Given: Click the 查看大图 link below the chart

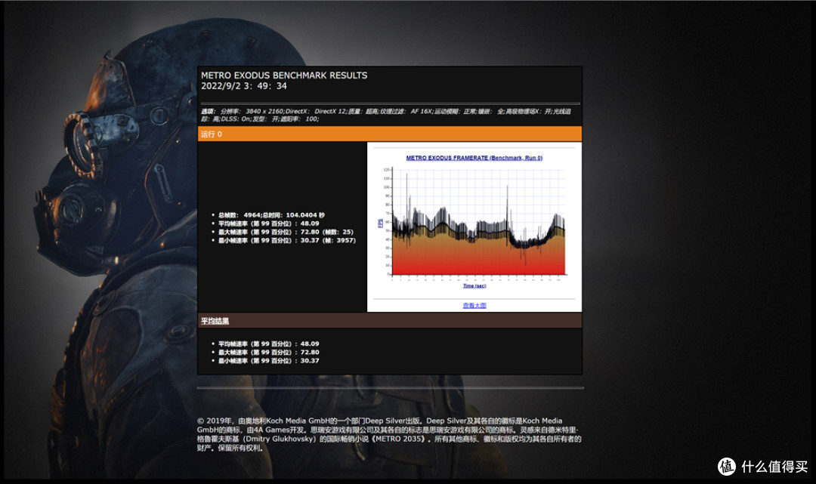Looking at the screenshot, I should (x=474, y=305).
